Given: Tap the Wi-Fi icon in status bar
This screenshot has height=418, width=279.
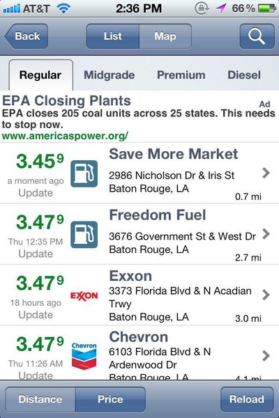Looking at the screenshot, I should pyautogui.click(x=63, y=8).
